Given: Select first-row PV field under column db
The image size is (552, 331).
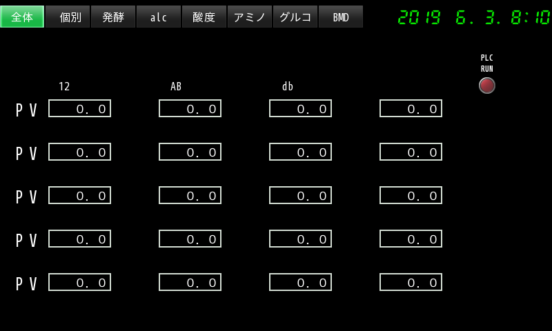Looking at the screenshot, I should coord(300,108).
